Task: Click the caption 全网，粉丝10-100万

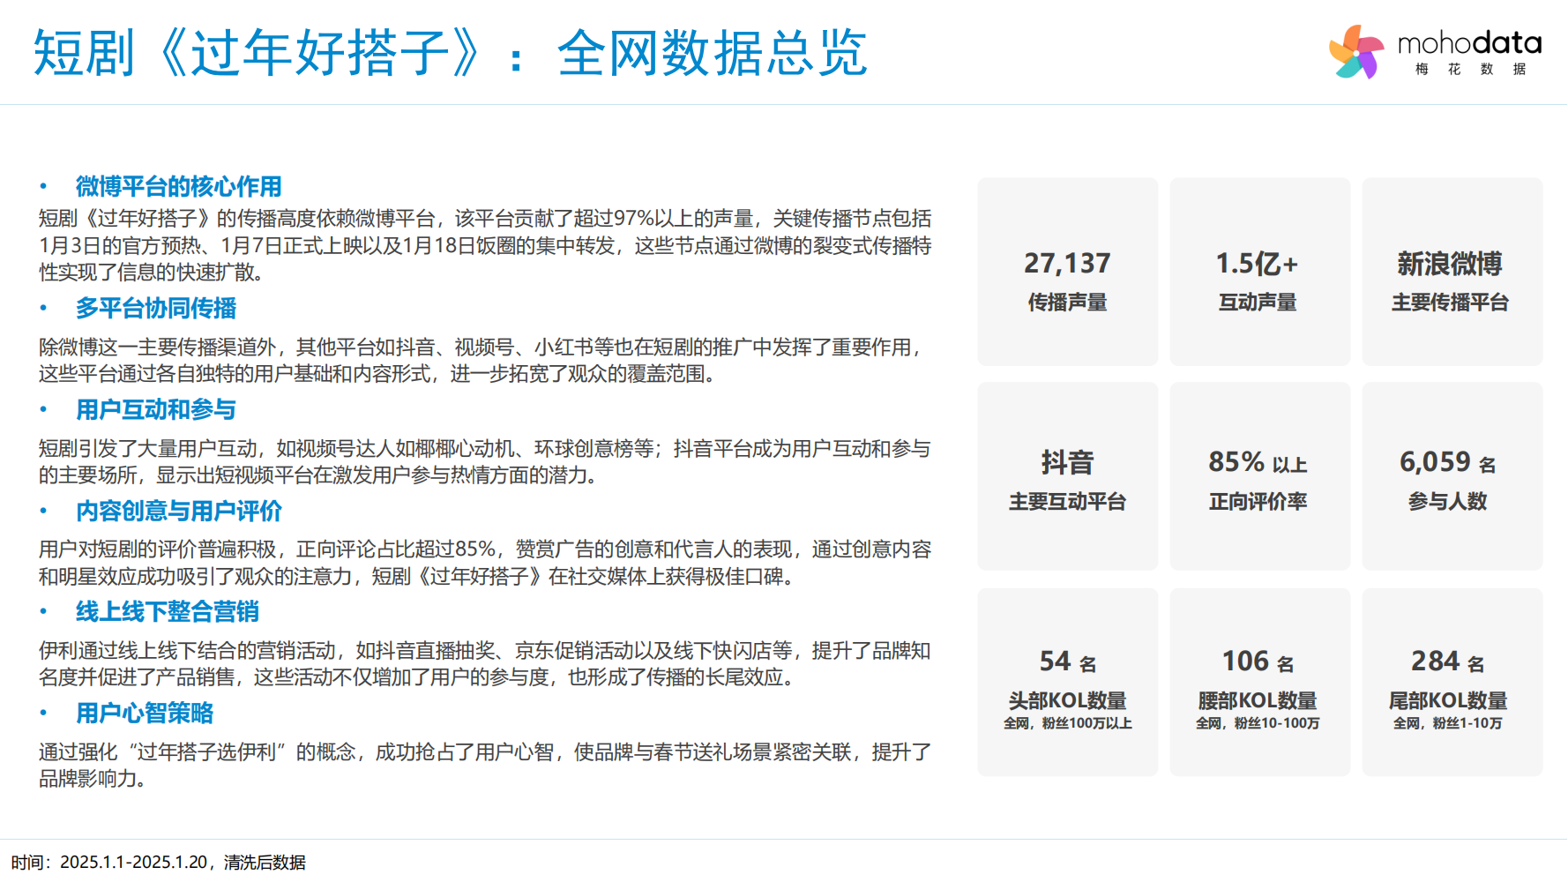Action: coord(1258,723)
